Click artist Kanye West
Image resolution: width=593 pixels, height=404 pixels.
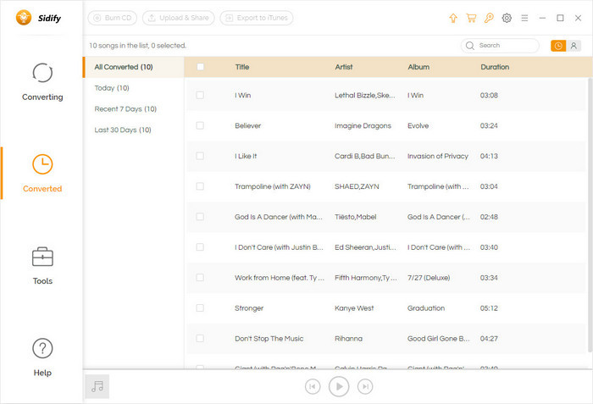click(x=354, y=308)
